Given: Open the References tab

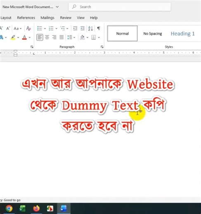Looking at the screenshot, I should pyautogui.click(x=26, y=18).
